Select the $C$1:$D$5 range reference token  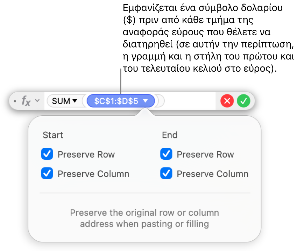pos(116,101)
